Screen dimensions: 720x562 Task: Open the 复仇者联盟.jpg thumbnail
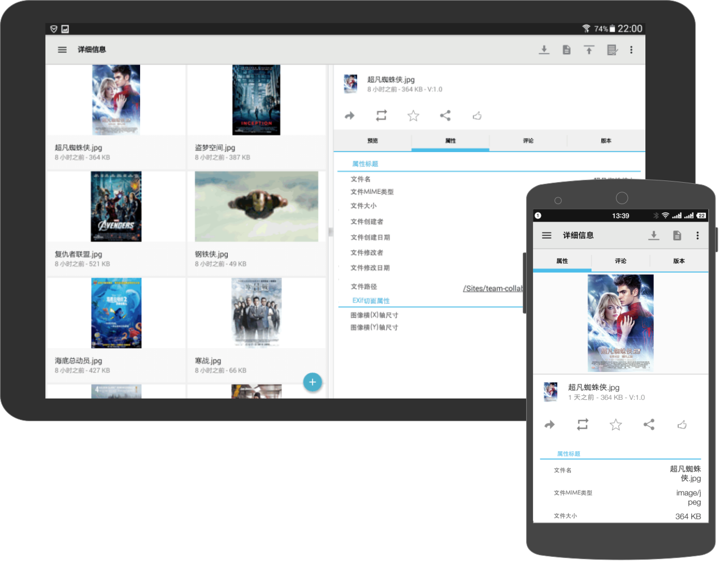(x=116, y=206)
